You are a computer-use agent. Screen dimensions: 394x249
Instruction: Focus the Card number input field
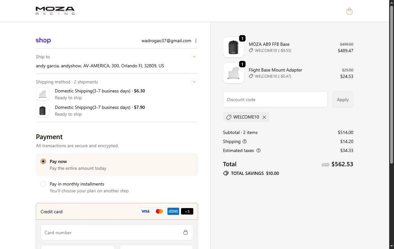(117, 232)
